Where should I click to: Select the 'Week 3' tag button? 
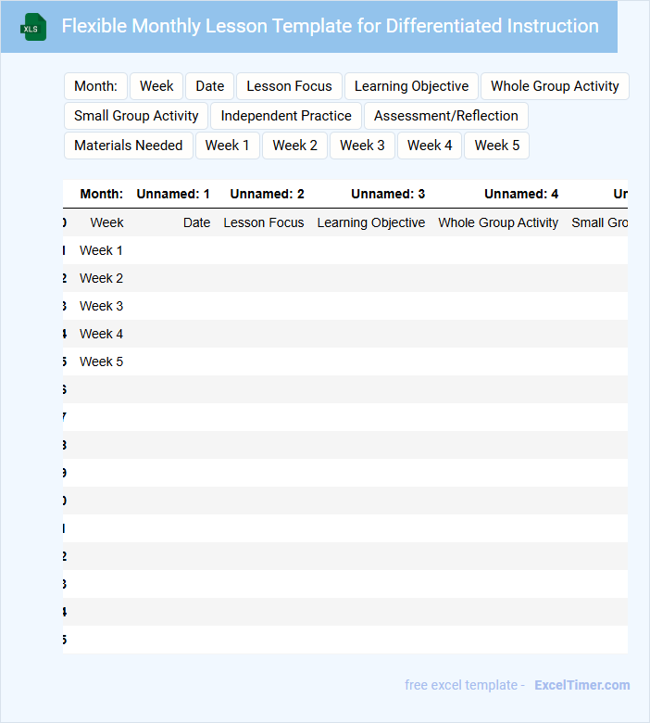click(362, 146)
